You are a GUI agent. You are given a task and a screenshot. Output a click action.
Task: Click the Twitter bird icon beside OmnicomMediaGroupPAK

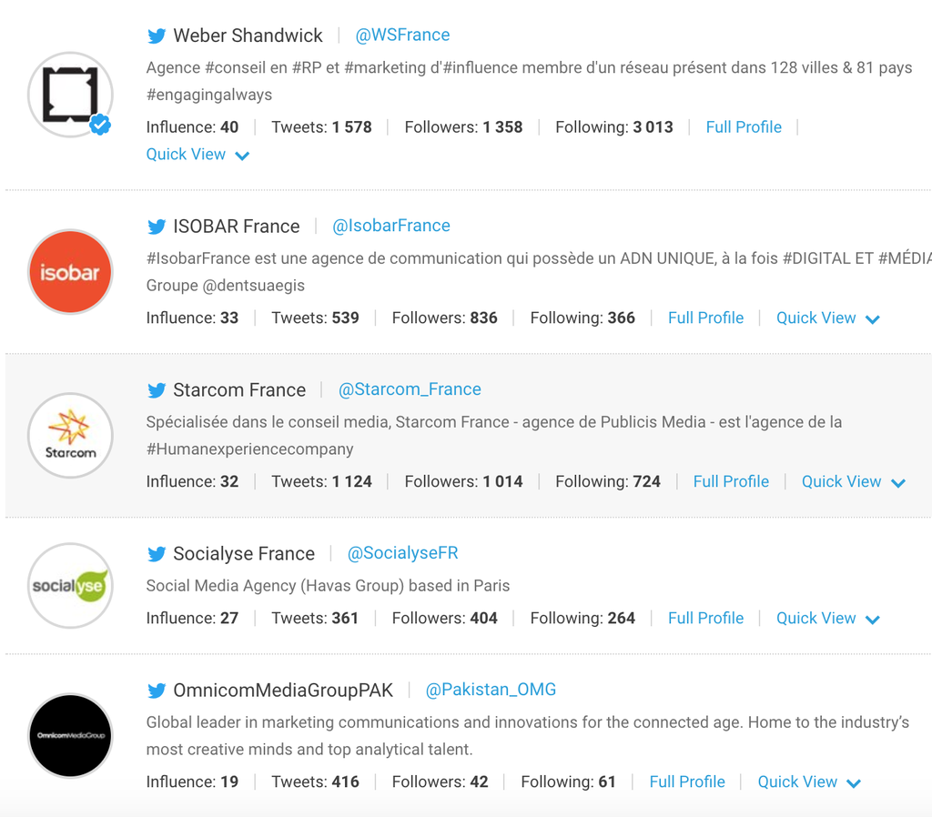pos(157,691)
